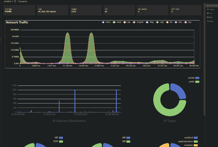The width and height of the screenshot is (218, 147).
Task: Click the FileType PCAPNG card
Action: pos(19,10)
